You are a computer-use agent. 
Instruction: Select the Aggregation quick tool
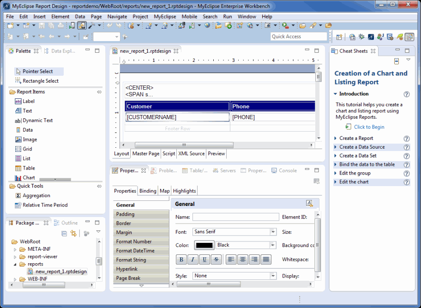[36, 195]
